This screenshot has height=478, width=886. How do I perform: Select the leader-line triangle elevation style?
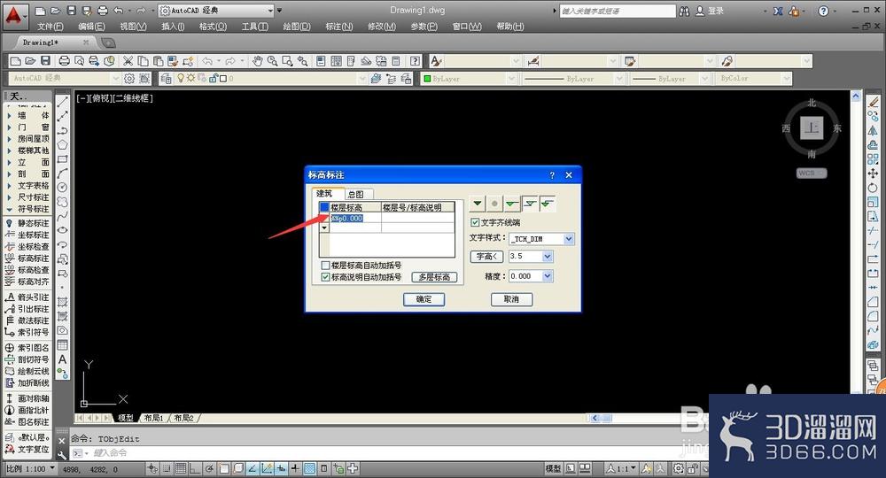pos(548,204)
